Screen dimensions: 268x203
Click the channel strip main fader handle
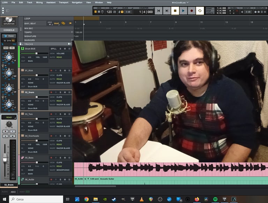click(5, 158)
